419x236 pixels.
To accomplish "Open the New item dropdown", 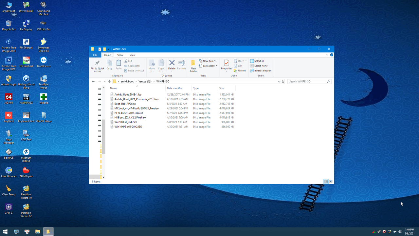I will 207,61.
